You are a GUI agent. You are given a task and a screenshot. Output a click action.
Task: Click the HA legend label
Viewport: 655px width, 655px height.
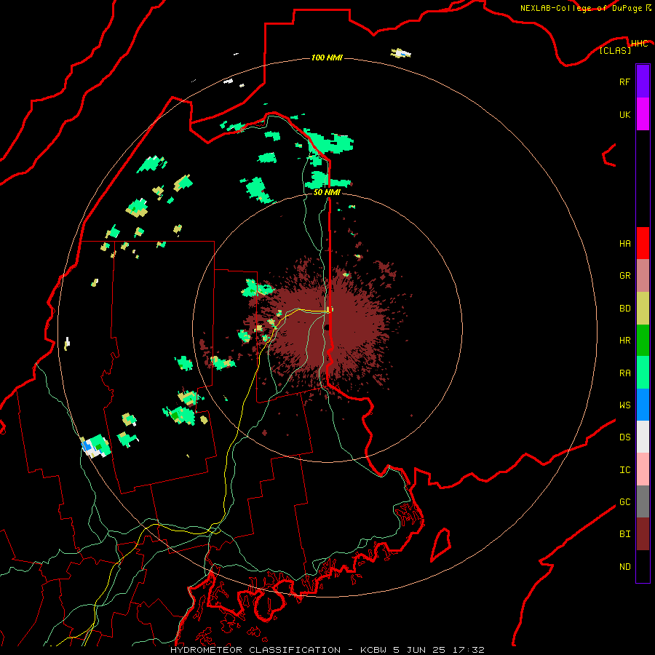click(624, 244)
